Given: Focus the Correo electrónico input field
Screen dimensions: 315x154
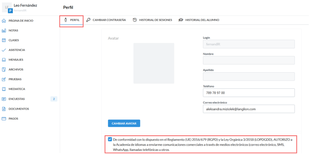Looking at the screenshot, I should point(249,109).
